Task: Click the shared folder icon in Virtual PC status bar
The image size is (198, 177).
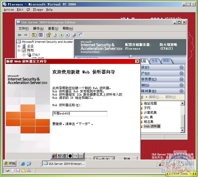Action: [x=23, y=171]
